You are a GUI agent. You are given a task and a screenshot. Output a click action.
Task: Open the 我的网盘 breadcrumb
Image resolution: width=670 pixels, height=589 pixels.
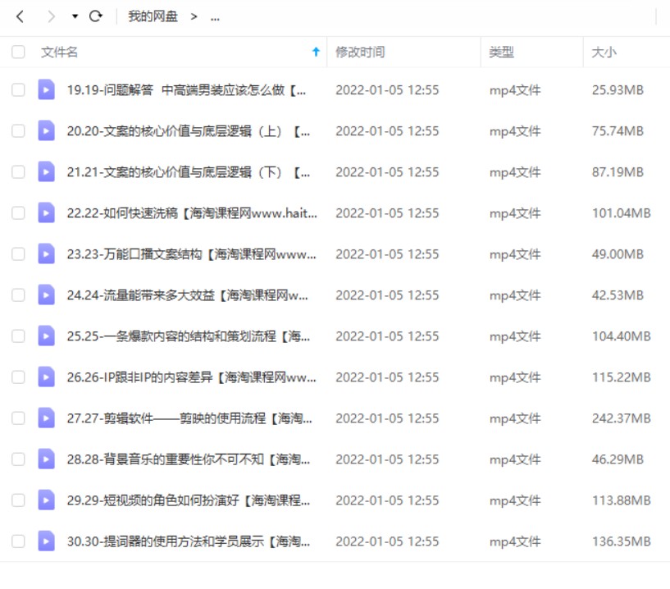tap(153, 16)
